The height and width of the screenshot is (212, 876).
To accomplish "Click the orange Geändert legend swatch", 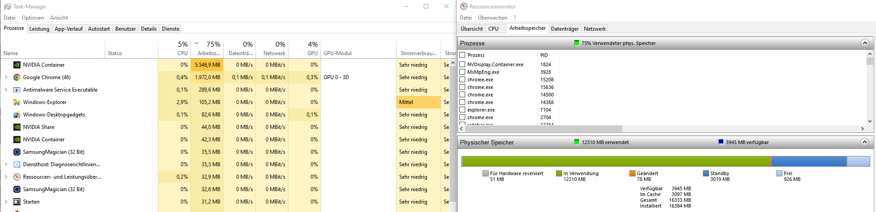I will pyautogui.click(x=633, y=173).
